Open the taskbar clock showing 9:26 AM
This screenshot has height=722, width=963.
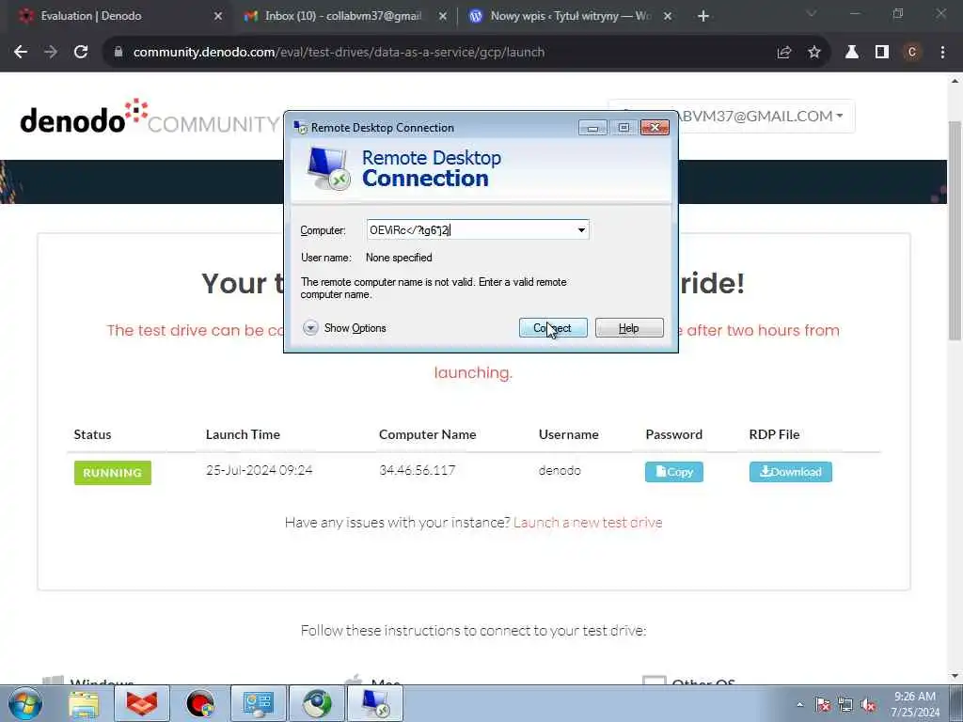(915, 704)
